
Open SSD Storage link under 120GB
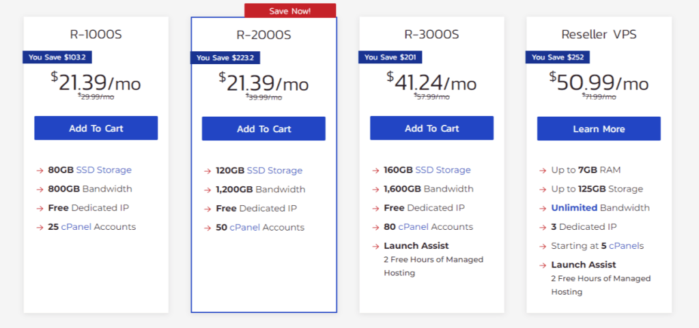(x=274, y=170)
